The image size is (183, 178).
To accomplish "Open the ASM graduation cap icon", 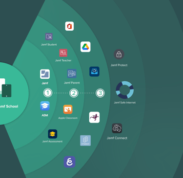I will point(45,106).
